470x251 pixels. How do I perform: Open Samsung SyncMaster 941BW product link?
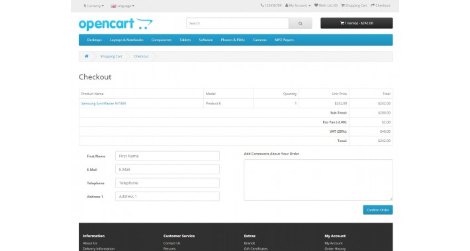[104, 104]
